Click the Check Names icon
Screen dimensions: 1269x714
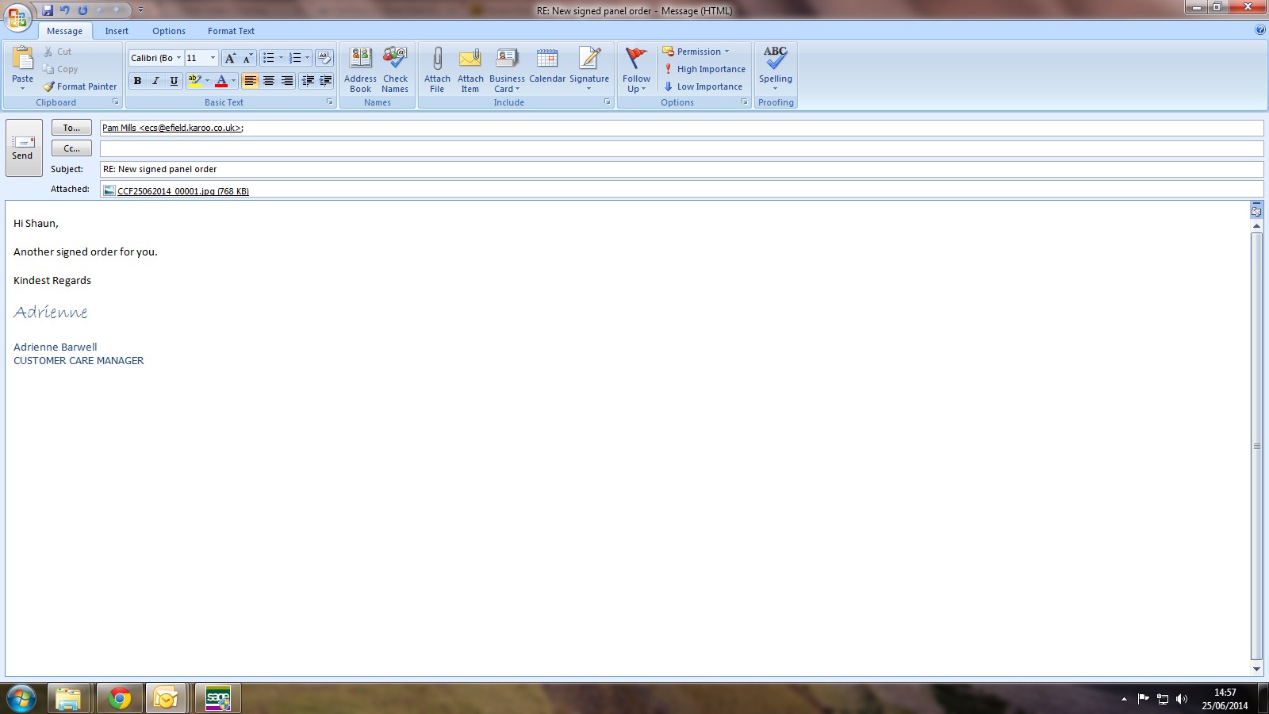(395, 69)
